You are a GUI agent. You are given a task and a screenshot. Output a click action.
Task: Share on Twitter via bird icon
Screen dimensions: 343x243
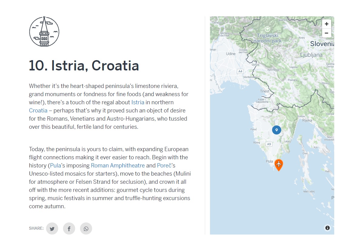tap(52, 228)
